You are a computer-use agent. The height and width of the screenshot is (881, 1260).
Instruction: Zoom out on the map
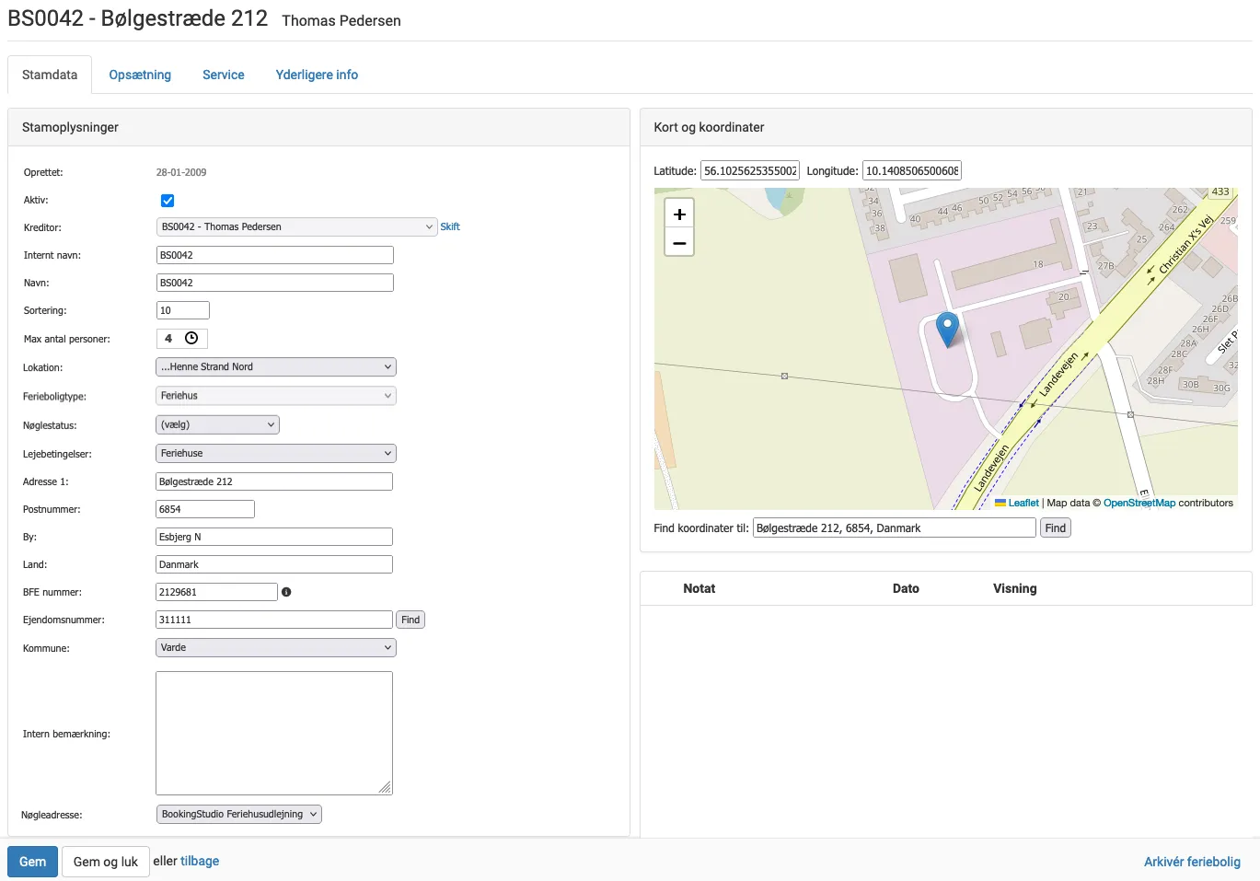[679, 243]
